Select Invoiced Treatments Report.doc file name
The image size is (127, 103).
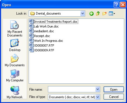pos(56,22)
